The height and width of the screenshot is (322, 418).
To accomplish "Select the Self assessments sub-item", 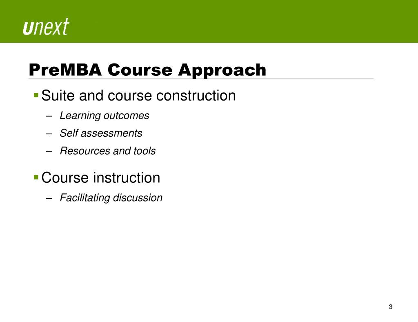I will point(101,133).
